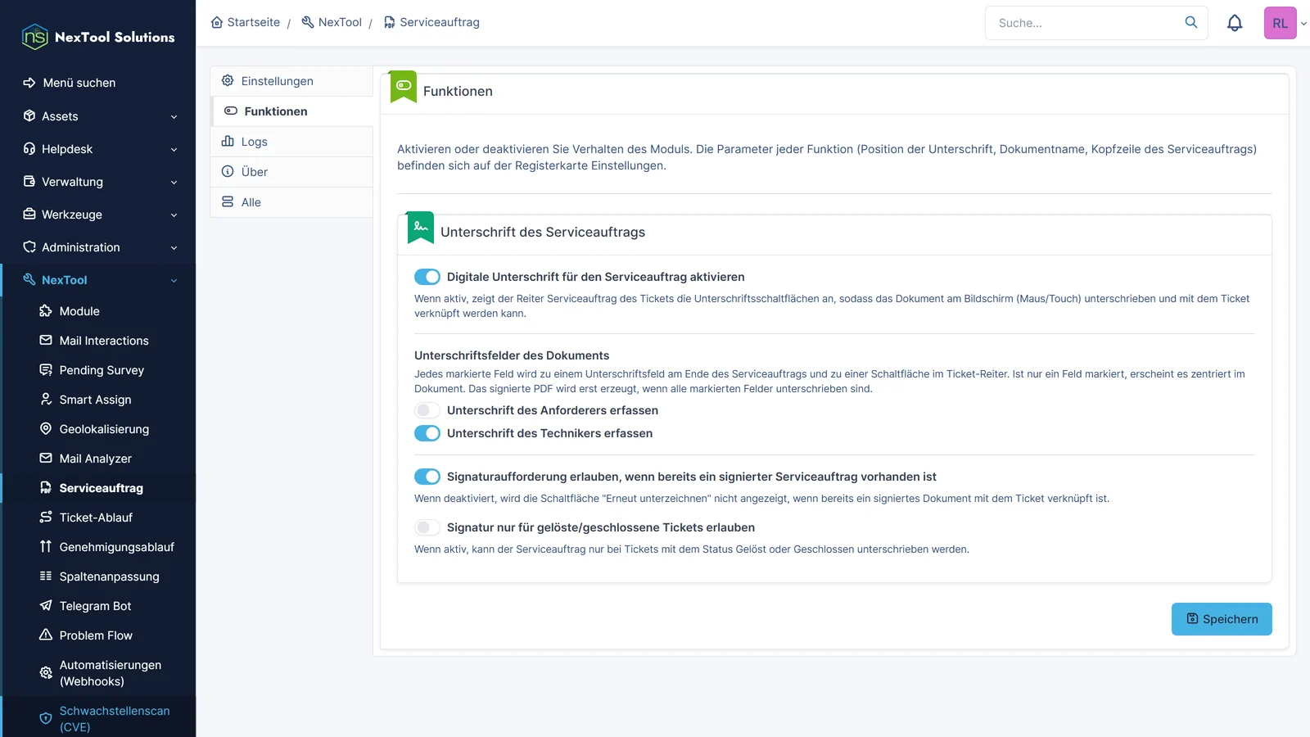
Task: Go to Startseite breadcrumb
Action: click(245, 22)
